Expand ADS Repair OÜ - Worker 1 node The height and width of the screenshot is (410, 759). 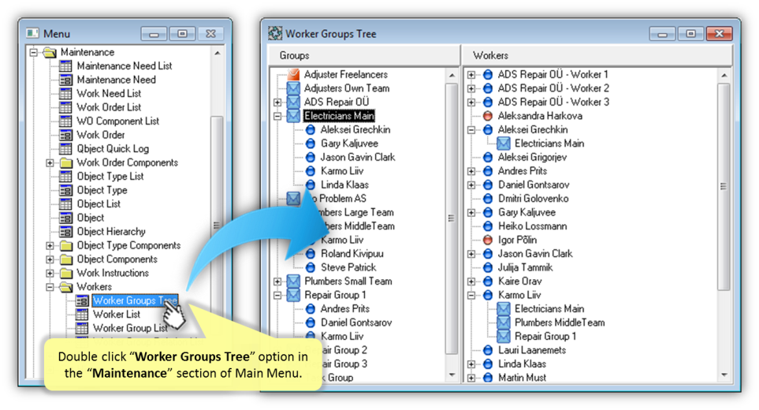click(x=471, y=75)
